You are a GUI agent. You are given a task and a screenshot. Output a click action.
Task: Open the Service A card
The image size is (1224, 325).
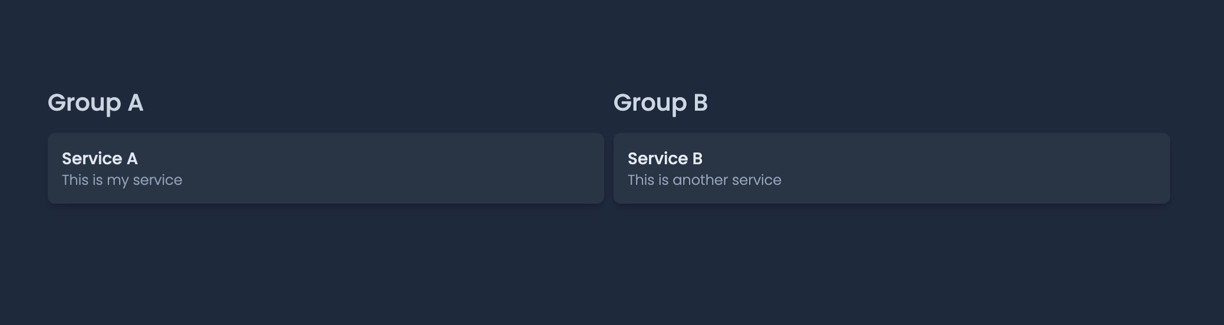(x=325, y=168)
